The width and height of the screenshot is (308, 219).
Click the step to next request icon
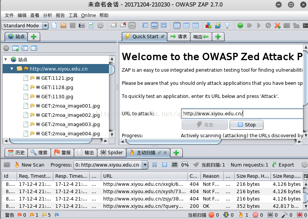click(250, 25)
